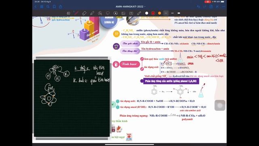The width and height of the screenshot is (259, 146).
Task: Open the AMIN-AMINOAXIT-2022 title dropdown
Action: [x=130, y=6]
